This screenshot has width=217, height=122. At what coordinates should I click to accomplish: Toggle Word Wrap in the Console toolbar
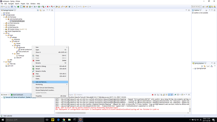click(x=166, y=95)
